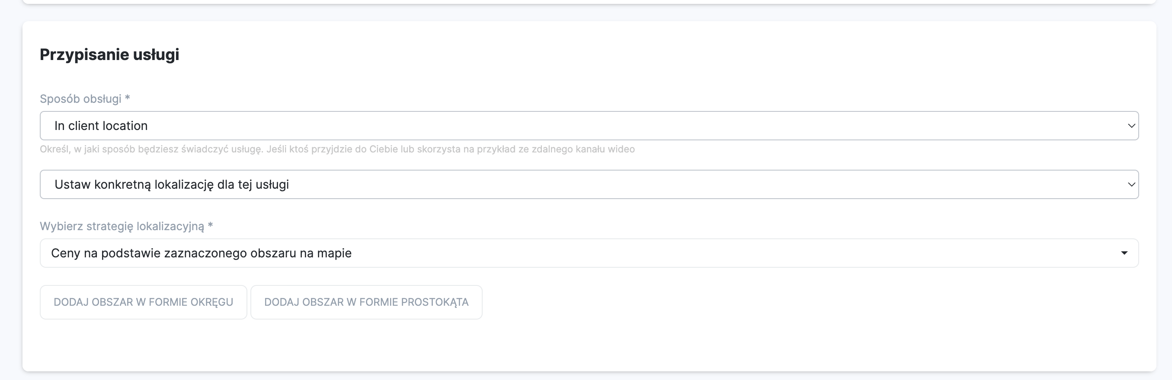
Task: Click the Wybierz strategię lokalizacyjną label
Action: pyautogui.click(x=122, y=226)
